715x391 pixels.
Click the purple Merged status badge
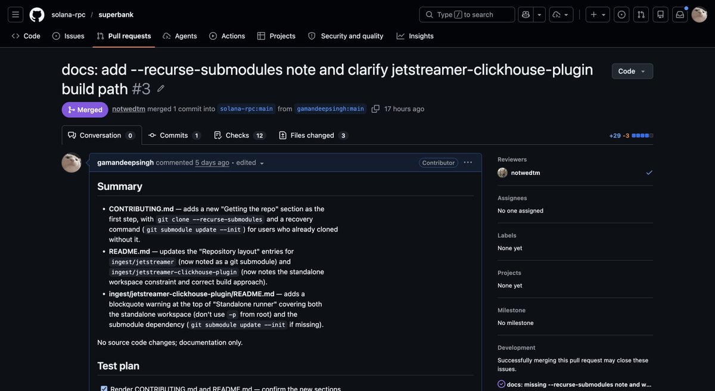click(85, 110)
